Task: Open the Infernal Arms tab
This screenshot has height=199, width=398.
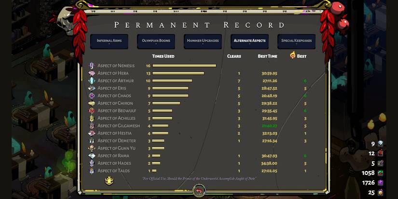Action: (109, 41)
